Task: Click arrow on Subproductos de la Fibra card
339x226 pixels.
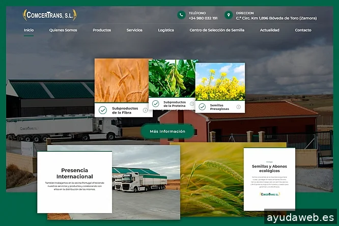Action: pos(146,110)
